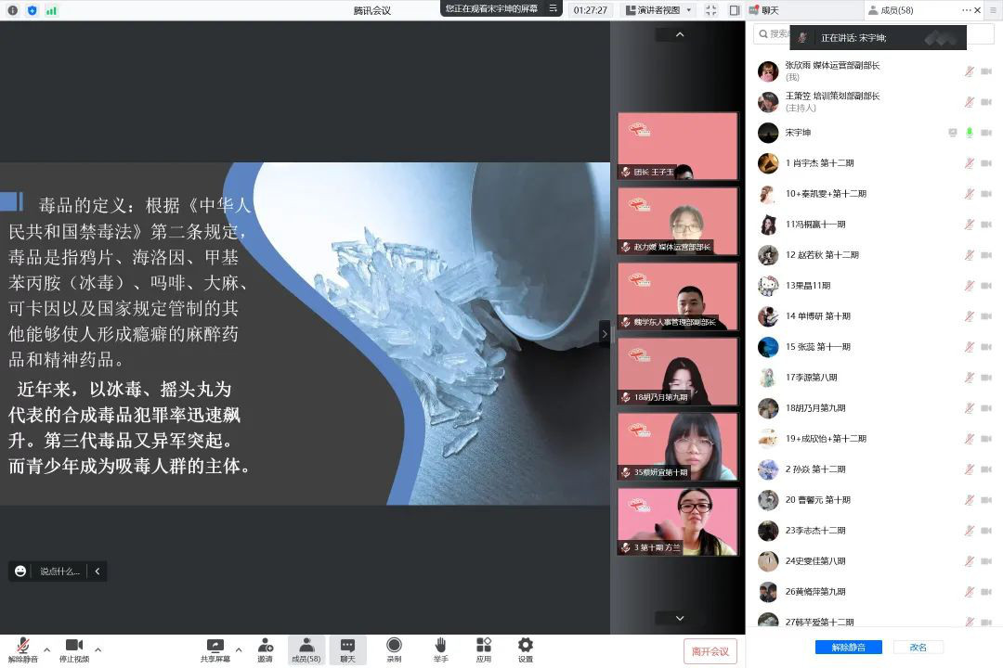Toggle camera with 停止视频 button
Viewport: 1003px width, 668px height.
[73, 647]
